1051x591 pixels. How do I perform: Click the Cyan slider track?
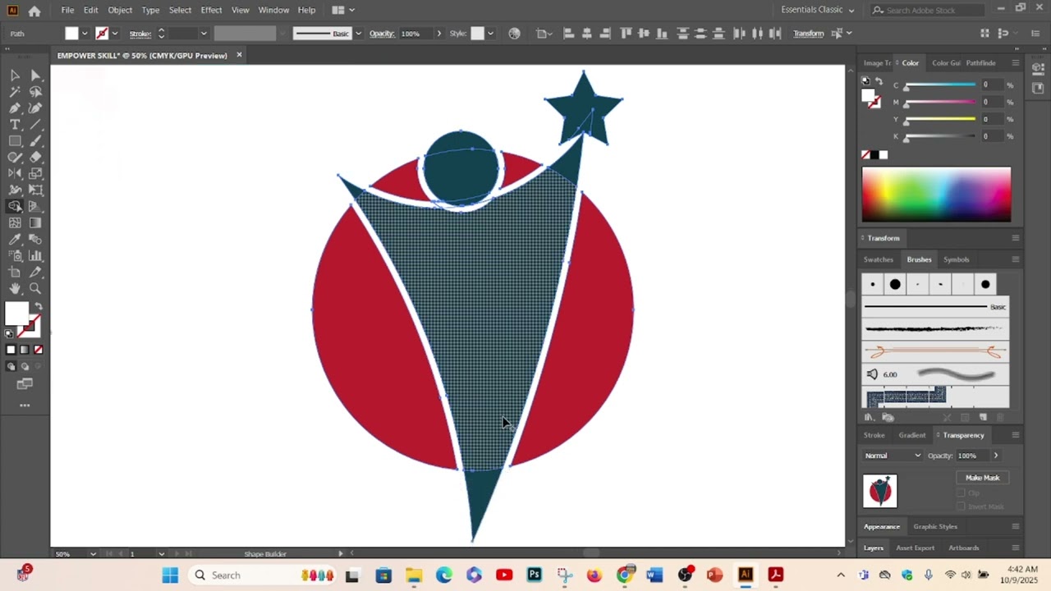940,85
